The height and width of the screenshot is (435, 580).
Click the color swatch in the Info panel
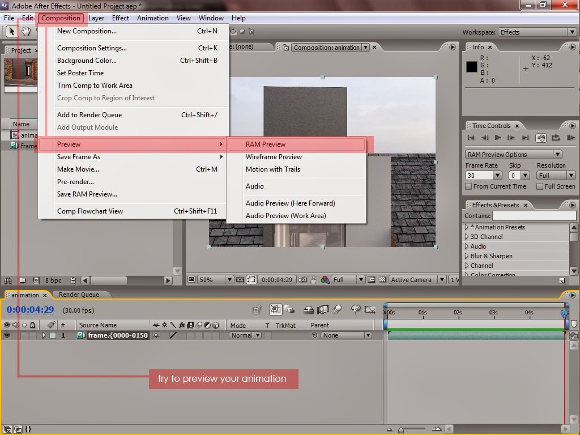(x=472, y=66)
